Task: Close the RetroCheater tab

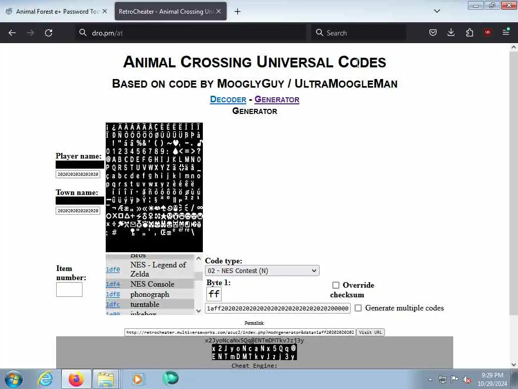Action: (219, 11)
